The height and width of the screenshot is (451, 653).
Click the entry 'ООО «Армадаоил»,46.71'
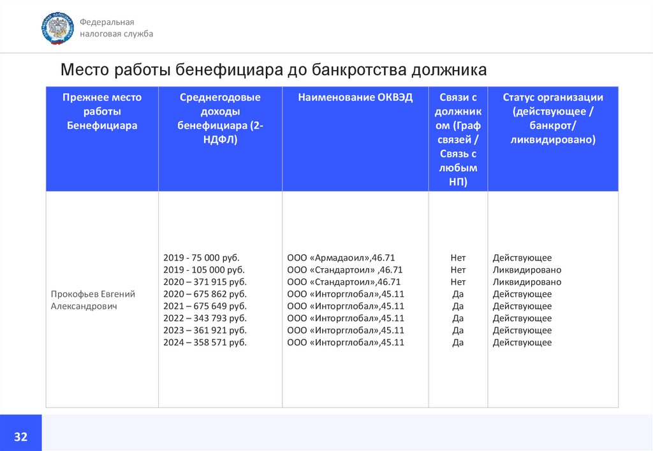[341, 257]
